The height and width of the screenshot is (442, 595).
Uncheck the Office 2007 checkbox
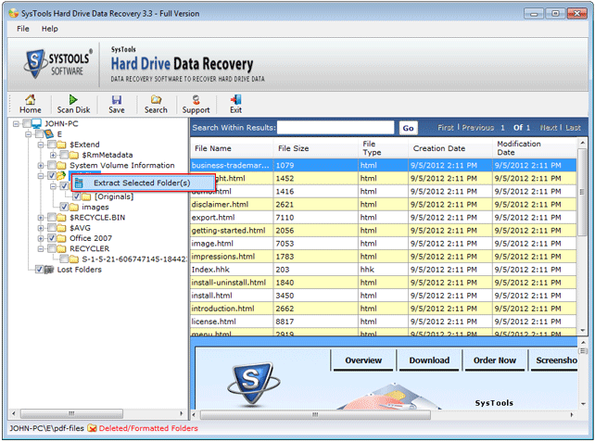52,238
